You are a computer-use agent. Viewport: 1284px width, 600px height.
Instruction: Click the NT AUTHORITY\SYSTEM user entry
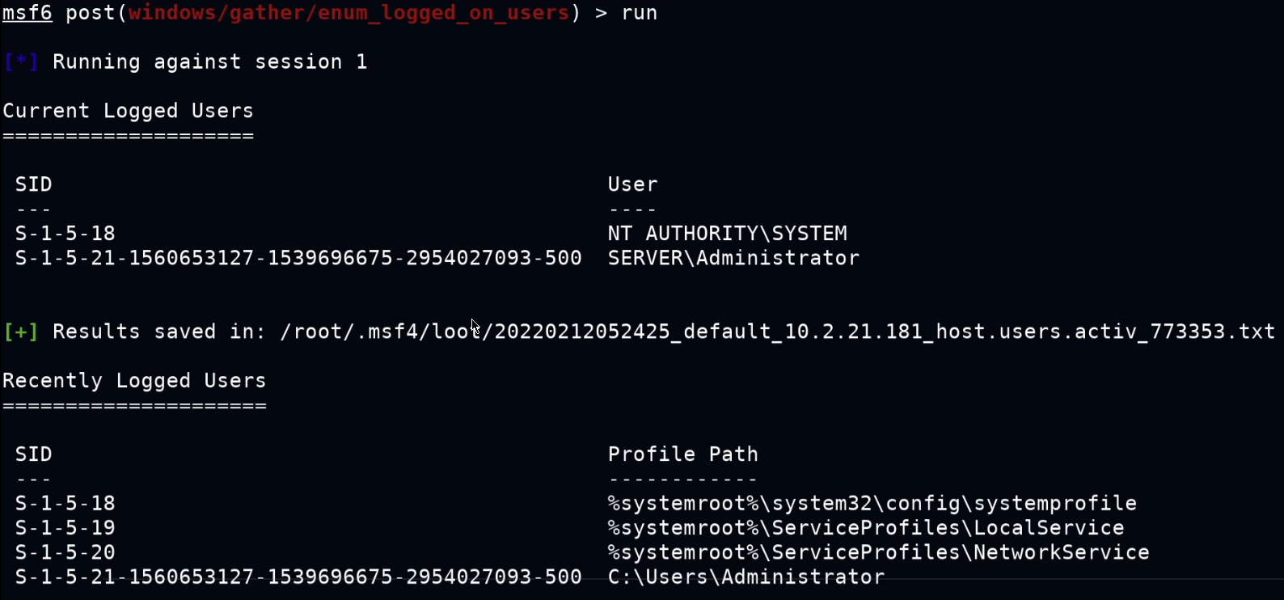pyautogui.click(x=728, y=234)
